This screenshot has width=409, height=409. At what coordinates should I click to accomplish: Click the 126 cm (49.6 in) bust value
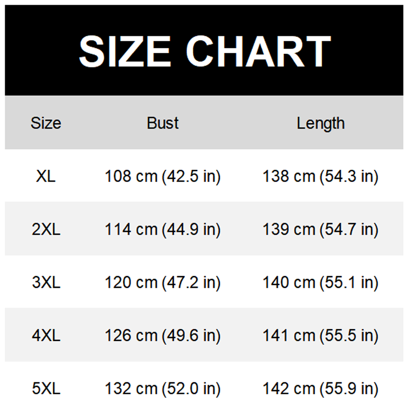(x=163, y=335)
